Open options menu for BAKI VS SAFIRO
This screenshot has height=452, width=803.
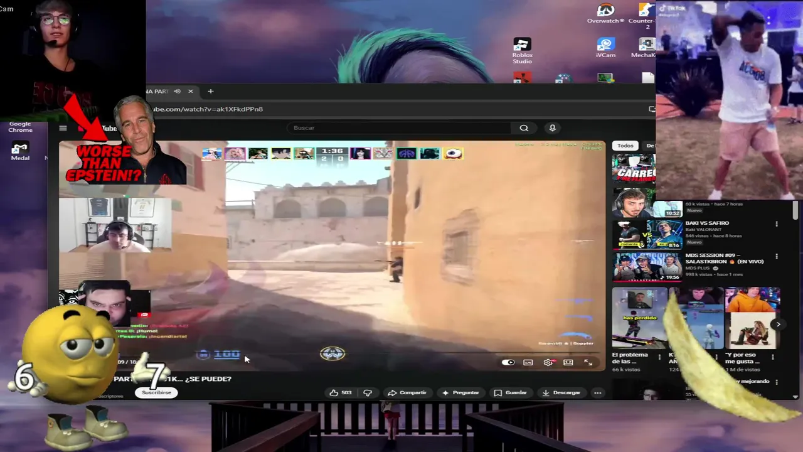777,224
